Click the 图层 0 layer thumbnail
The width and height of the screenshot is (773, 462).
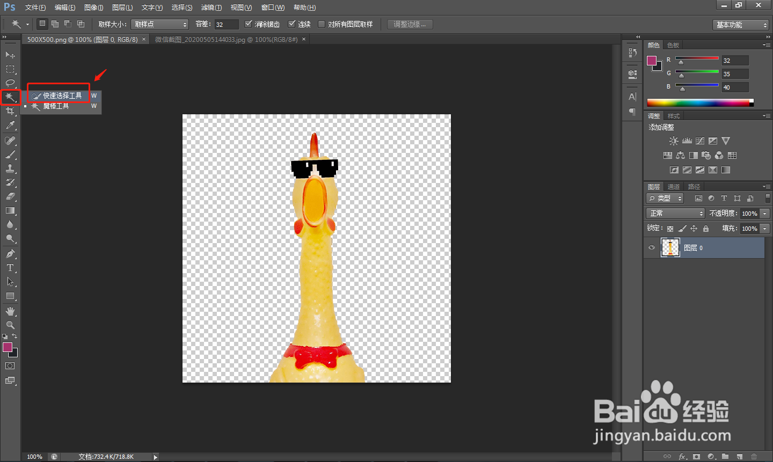click(670, 248)
